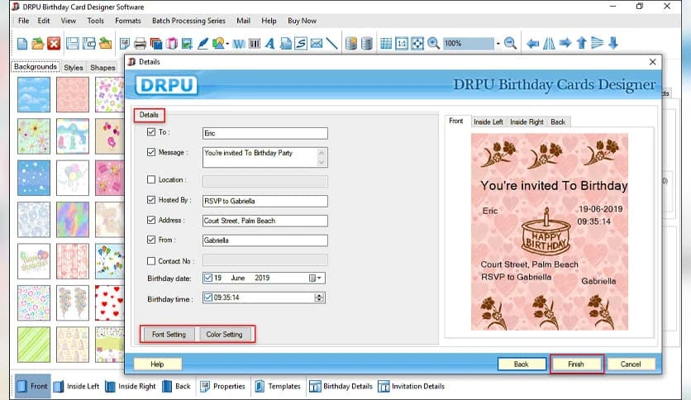Click the fit-to-window icon

tap(417, 43)
